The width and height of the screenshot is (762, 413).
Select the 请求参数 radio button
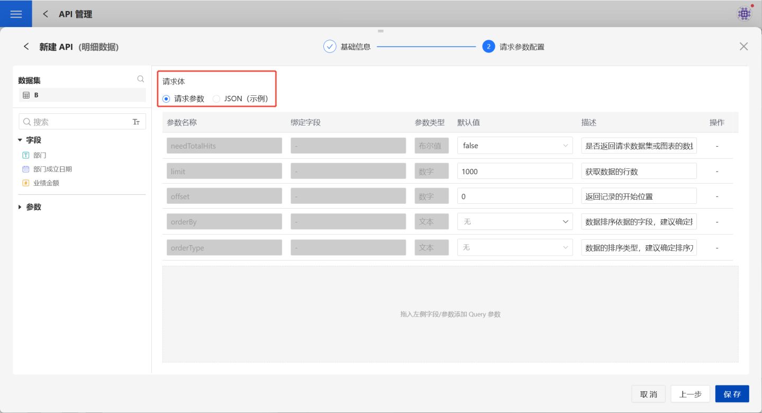coord(166,98)
